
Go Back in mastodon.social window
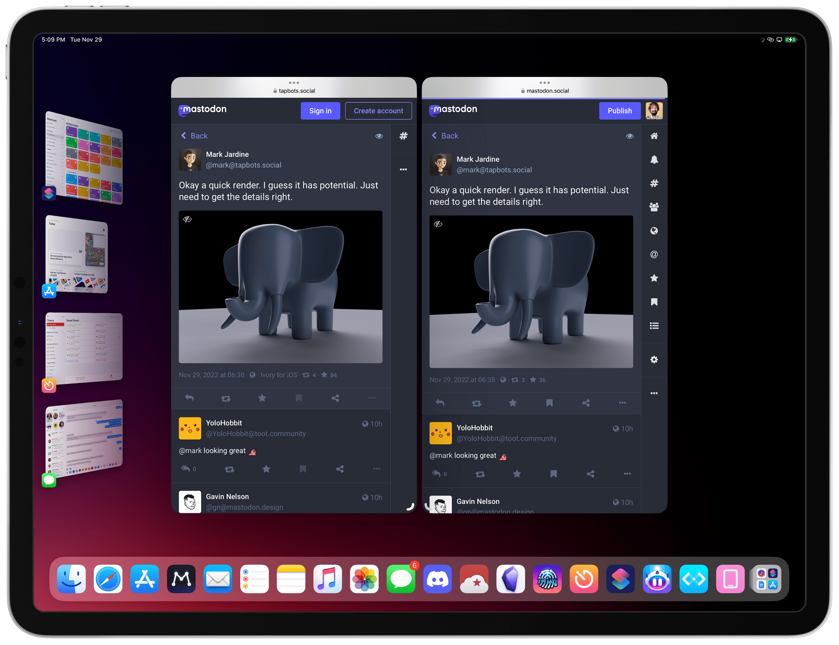(445, 136)
